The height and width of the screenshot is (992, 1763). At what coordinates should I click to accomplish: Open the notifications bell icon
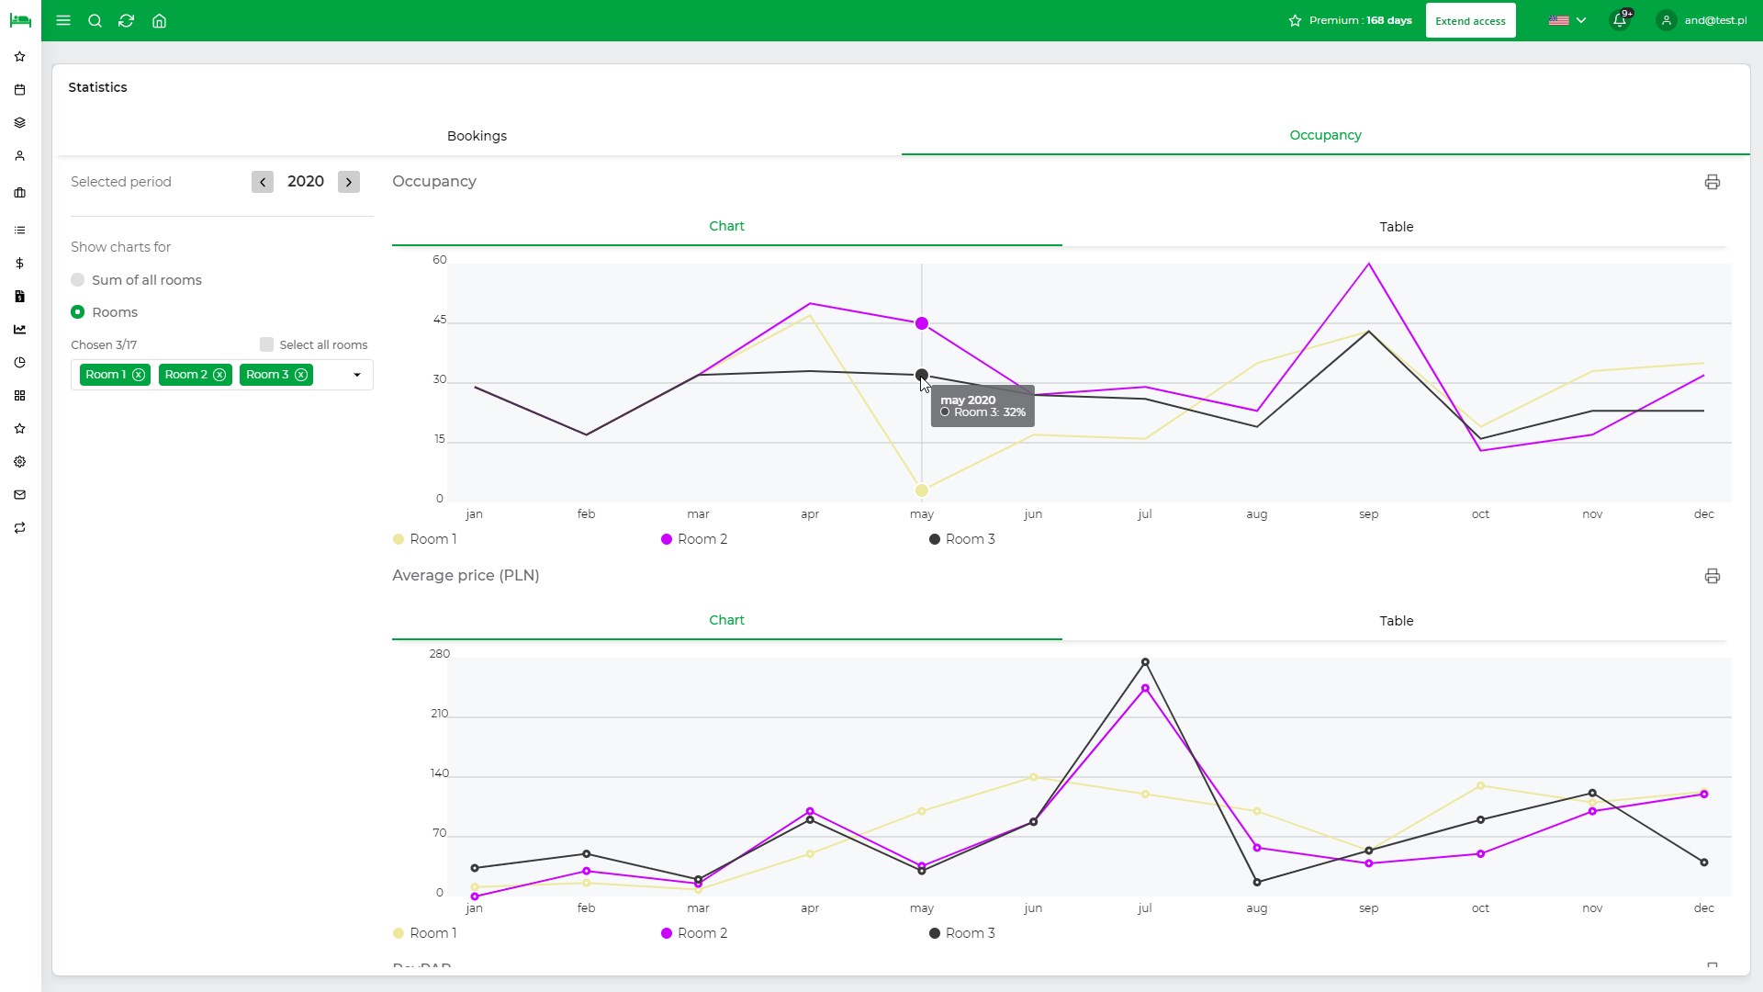coord(1620,20)
